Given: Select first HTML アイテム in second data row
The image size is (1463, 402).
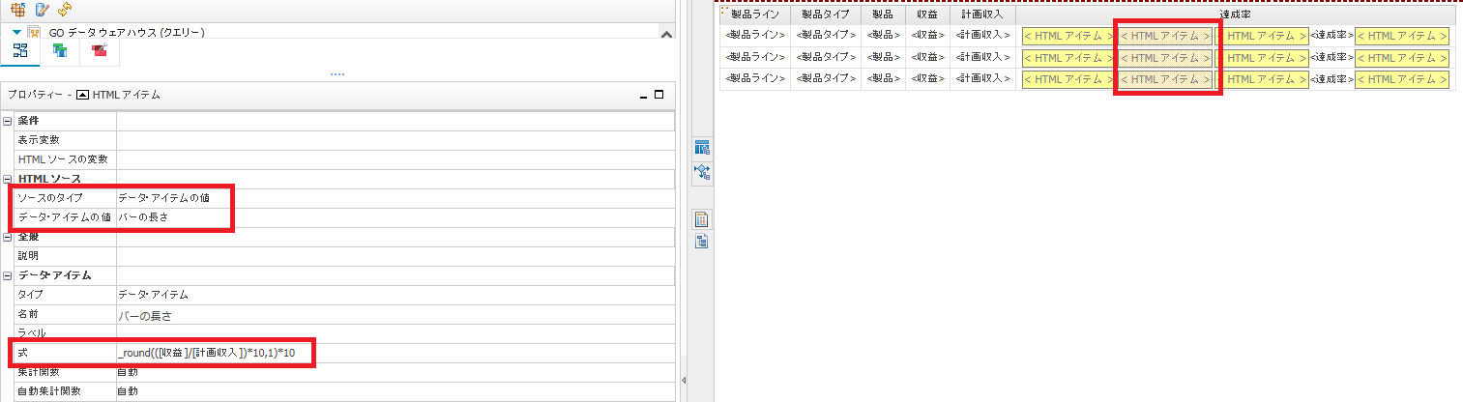Looking at the screenshot, I should click(1068, 58).
